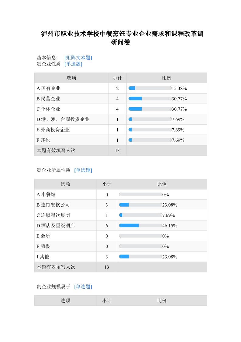Click the [单选题] link beside 贵企业性质
The image size is (241, 342).
(73, 64)
